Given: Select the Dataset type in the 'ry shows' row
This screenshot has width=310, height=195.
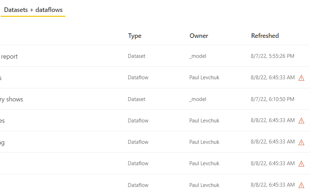Looking at the screenshot, I should (x=137, y=99).
